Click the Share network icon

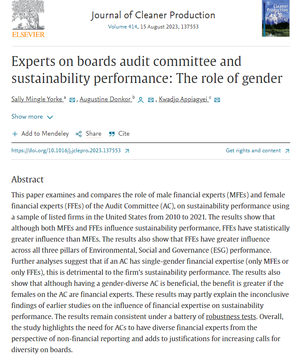tap(79, 134)
